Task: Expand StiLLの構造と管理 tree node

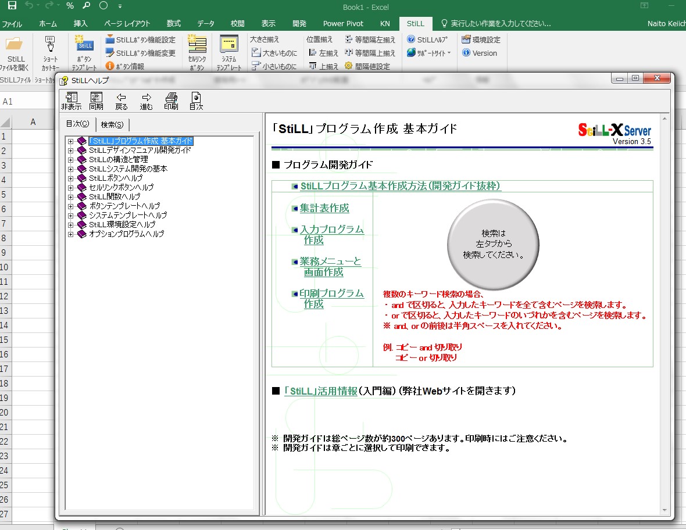Action: (70, 160)
